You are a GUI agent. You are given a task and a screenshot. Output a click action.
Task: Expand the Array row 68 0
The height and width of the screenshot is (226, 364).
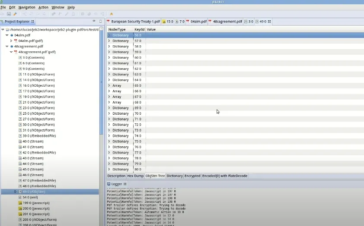(x=109, y=102)
